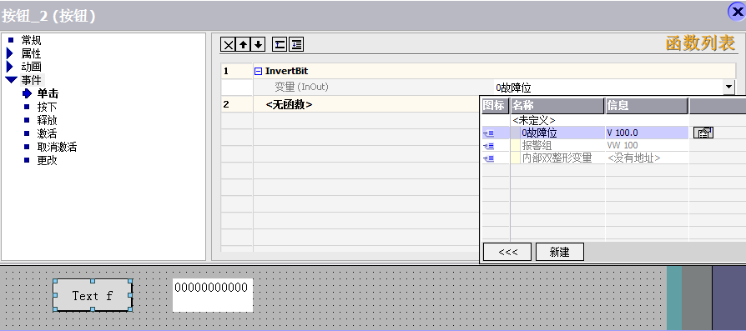This screenshot has height=331, width=746.
Task: Expand the 动画 tree node
Action: 9,67
